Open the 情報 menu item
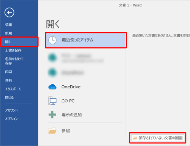Viewport: 190px width, 146px height. (x=8, y=25)
